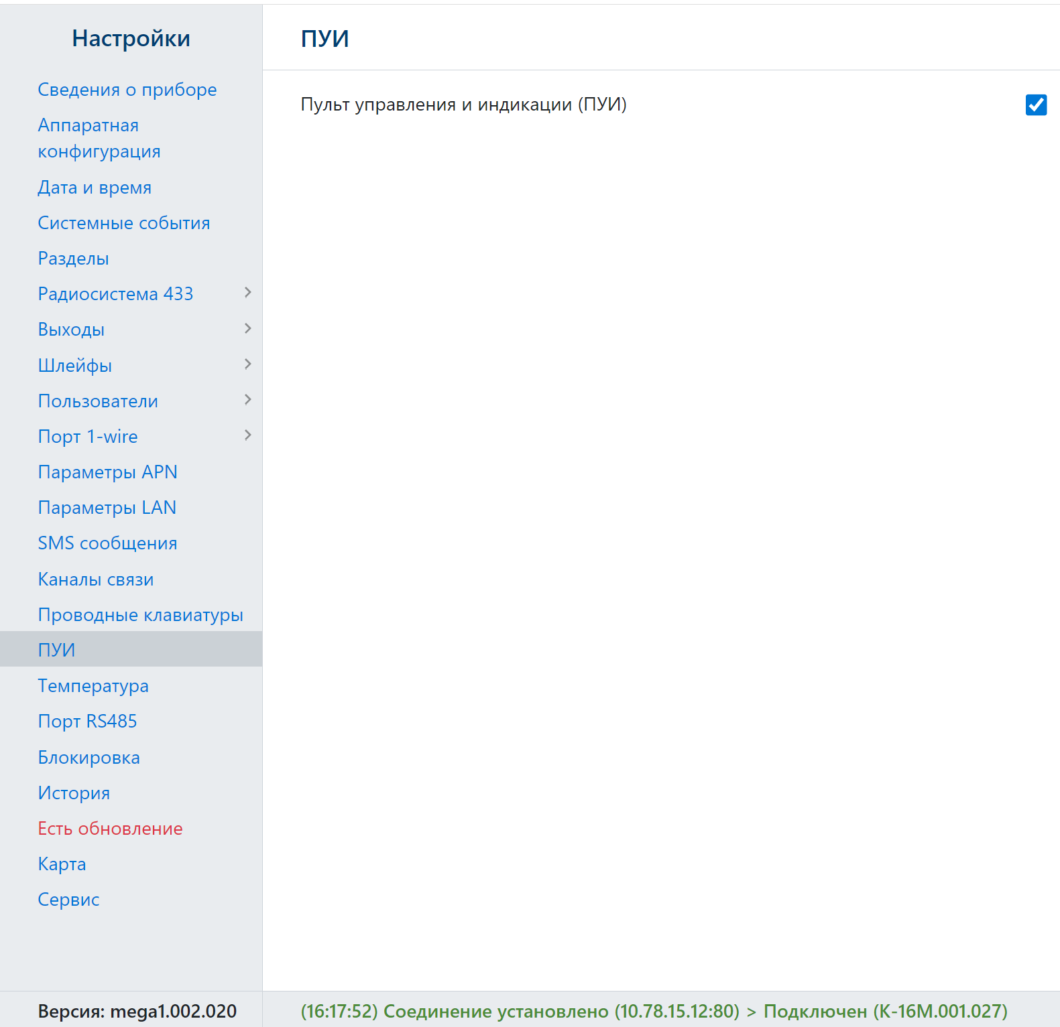
Task: Go to SMS сообщения page
Action: [x=107, y=543]
